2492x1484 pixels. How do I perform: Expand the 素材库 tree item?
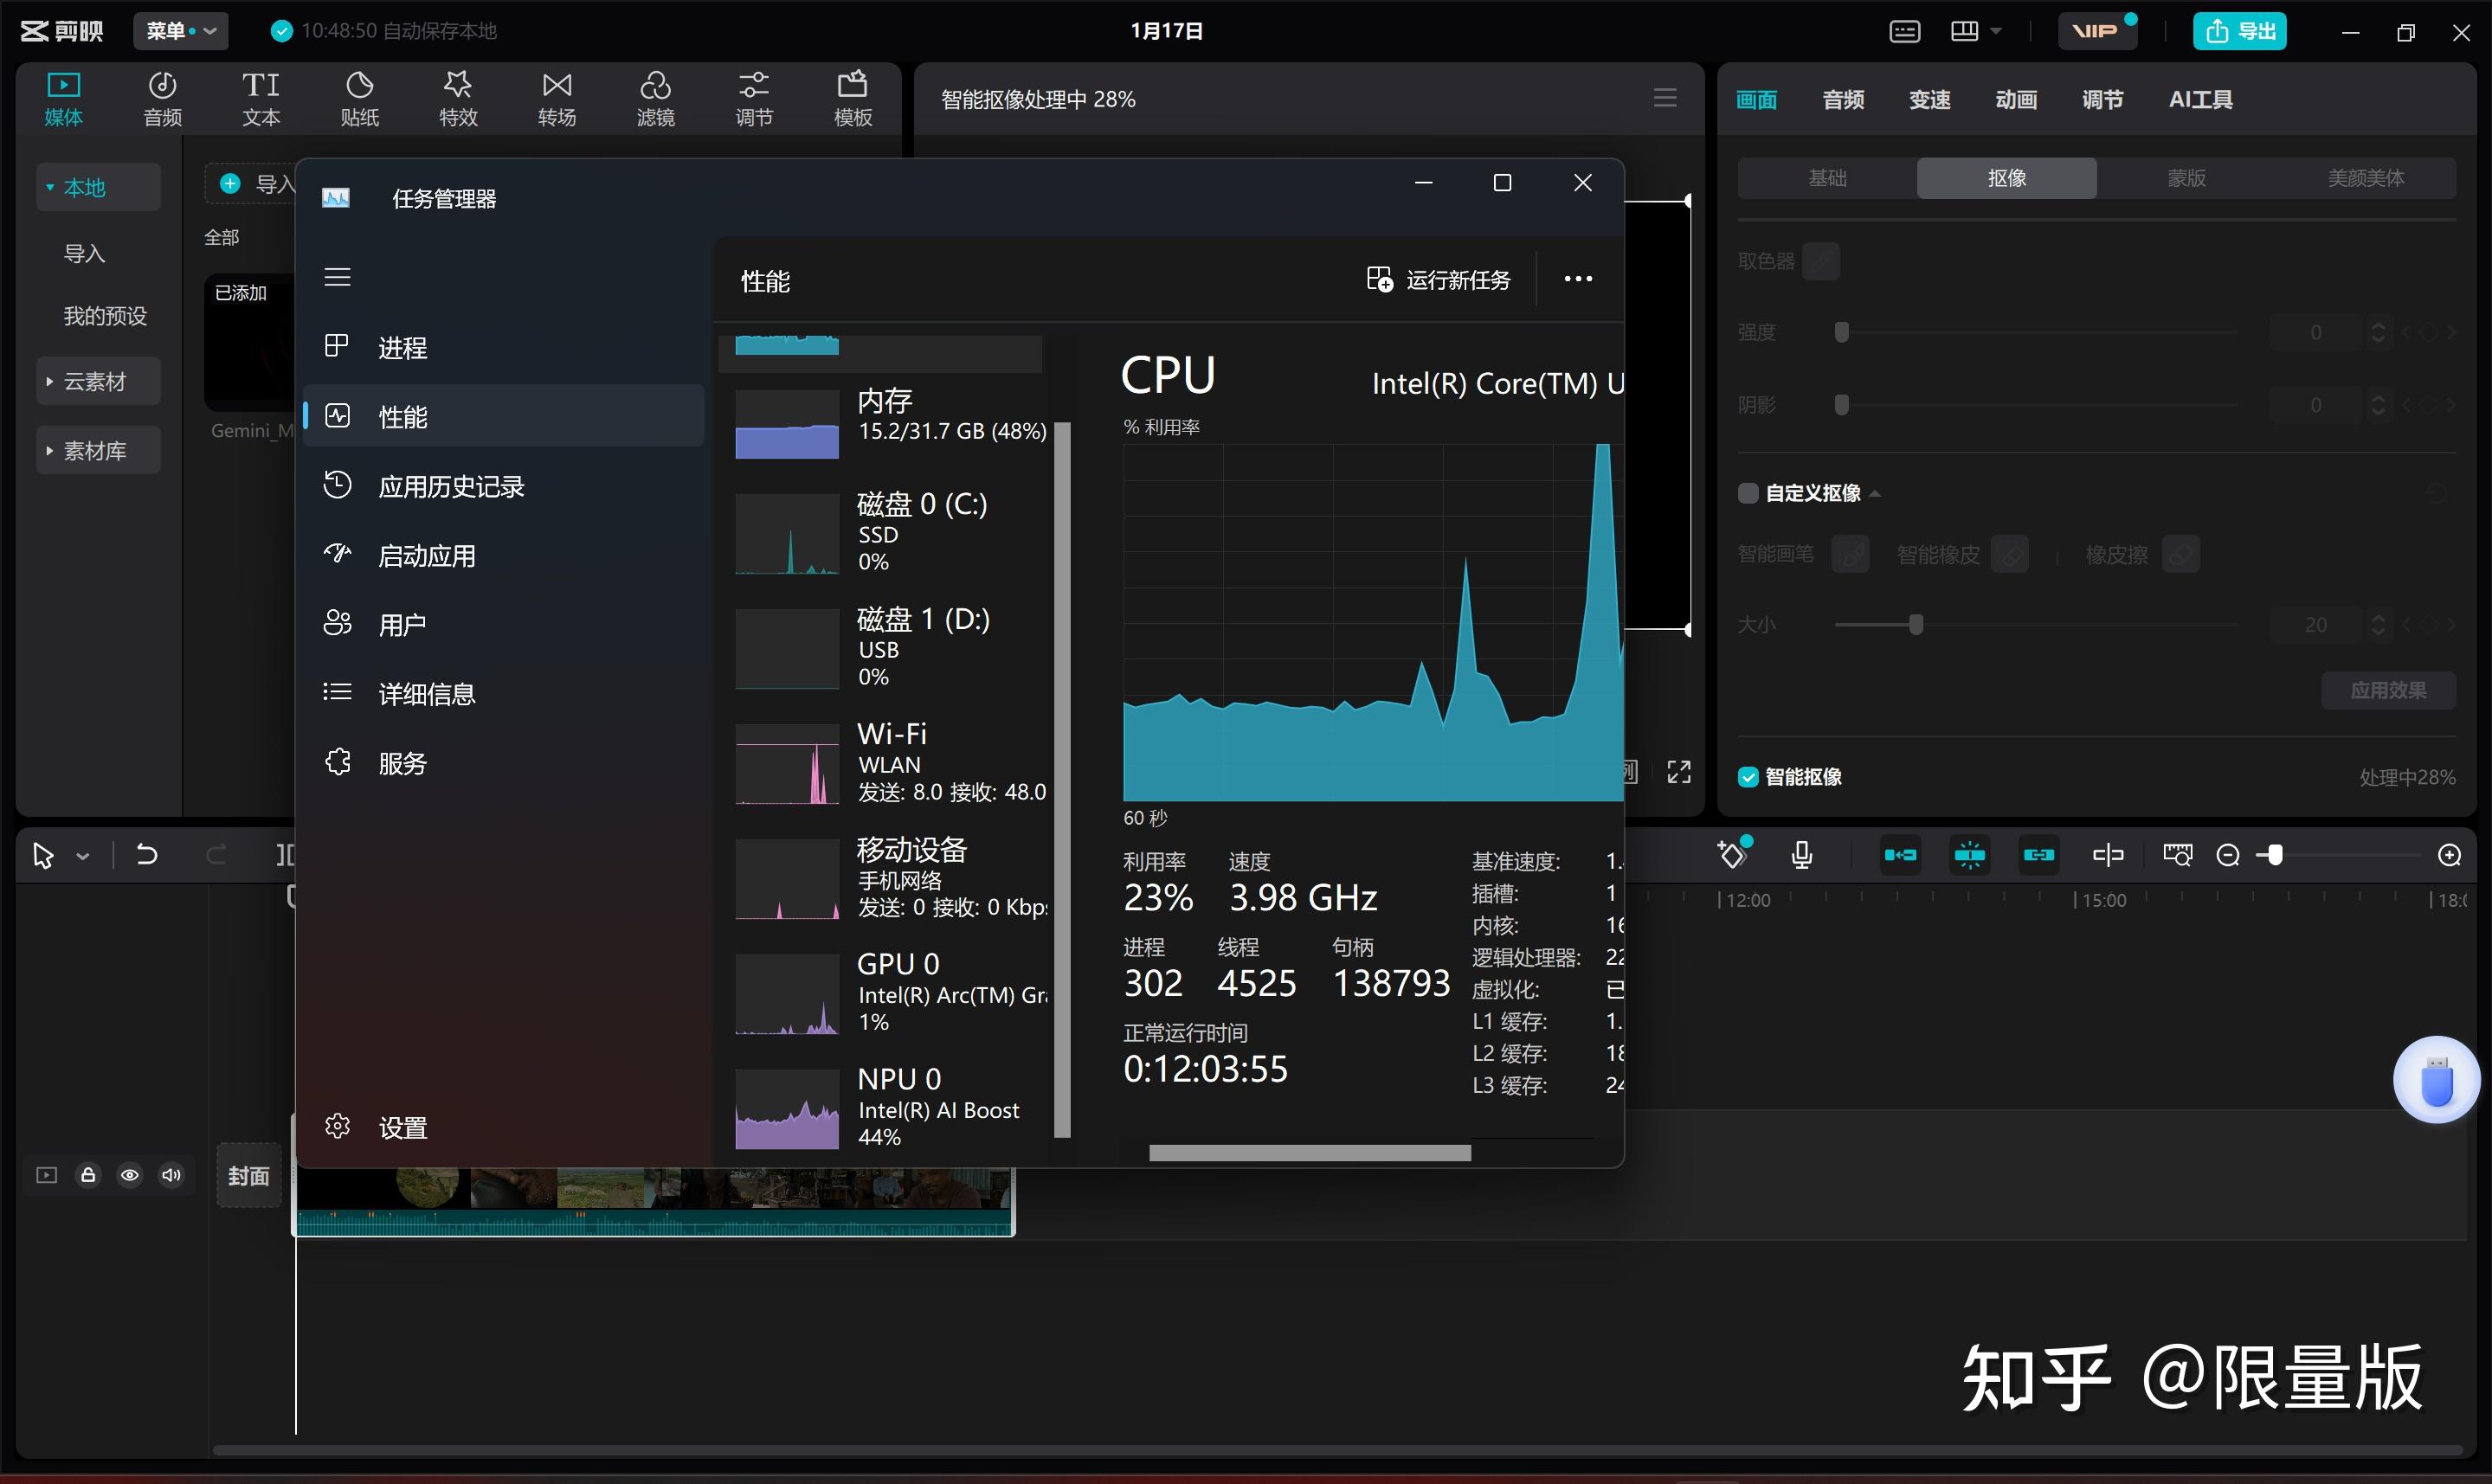pyautogui.click(x=97, y=451)
